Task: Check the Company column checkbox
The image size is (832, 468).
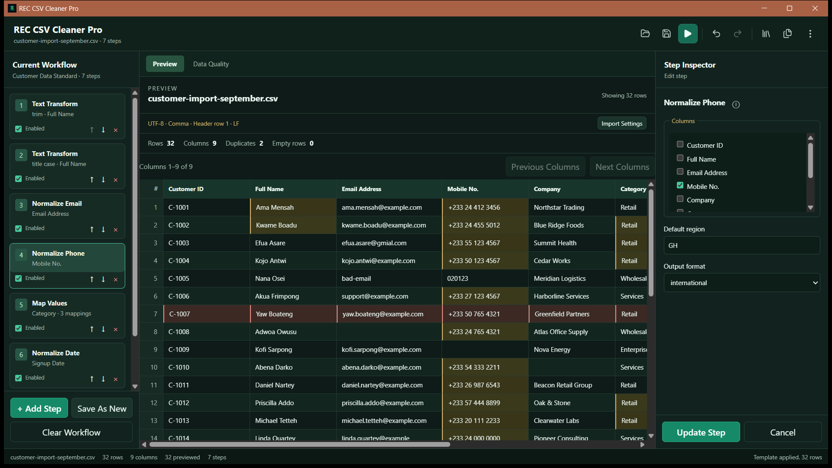Action: pos(680,199)
